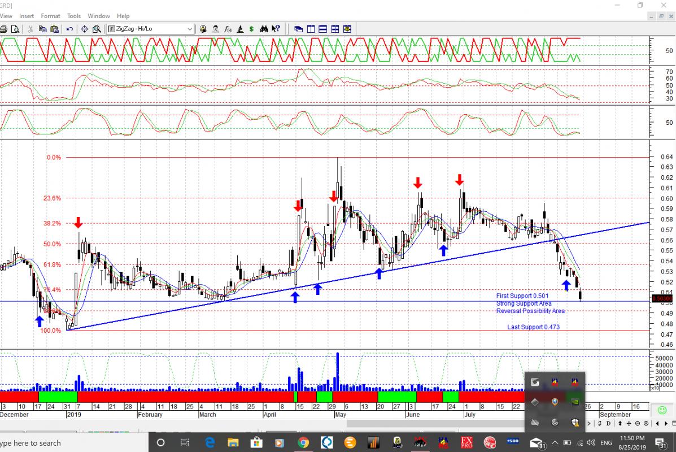Viewport: 676px width, 452px height.
Task: Open the Tools menu
Action: click(x=74, y=16)
